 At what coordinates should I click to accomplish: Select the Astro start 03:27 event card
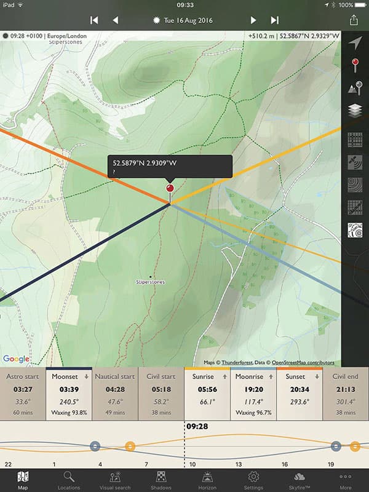coord(23,394)
